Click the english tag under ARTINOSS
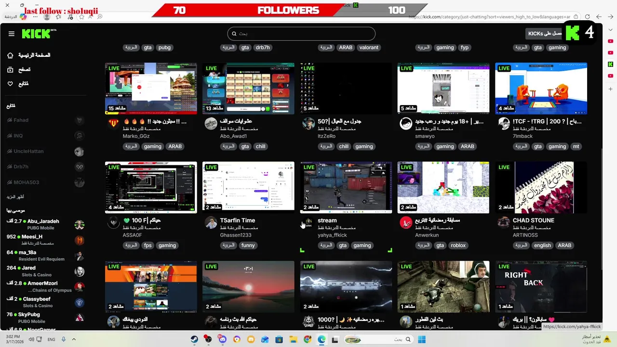Image resolution: width=617 pixels, height=347 pixels. 542,245
